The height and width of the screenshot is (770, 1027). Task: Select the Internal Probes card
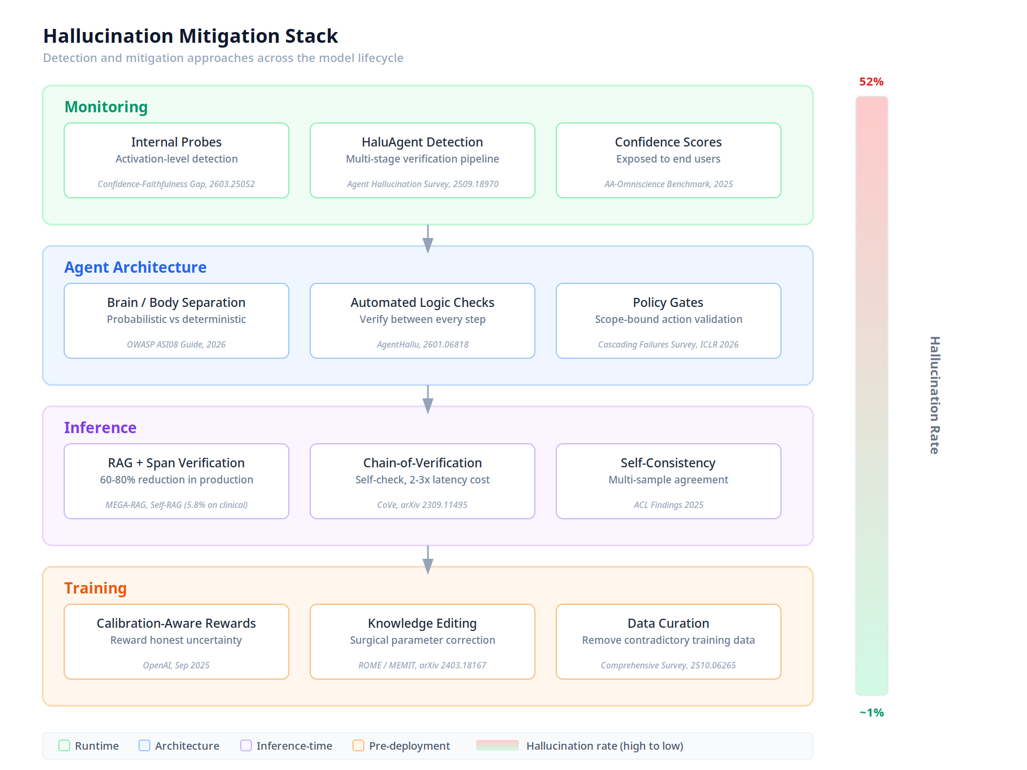pyautogui.click(x=176, y=160)
